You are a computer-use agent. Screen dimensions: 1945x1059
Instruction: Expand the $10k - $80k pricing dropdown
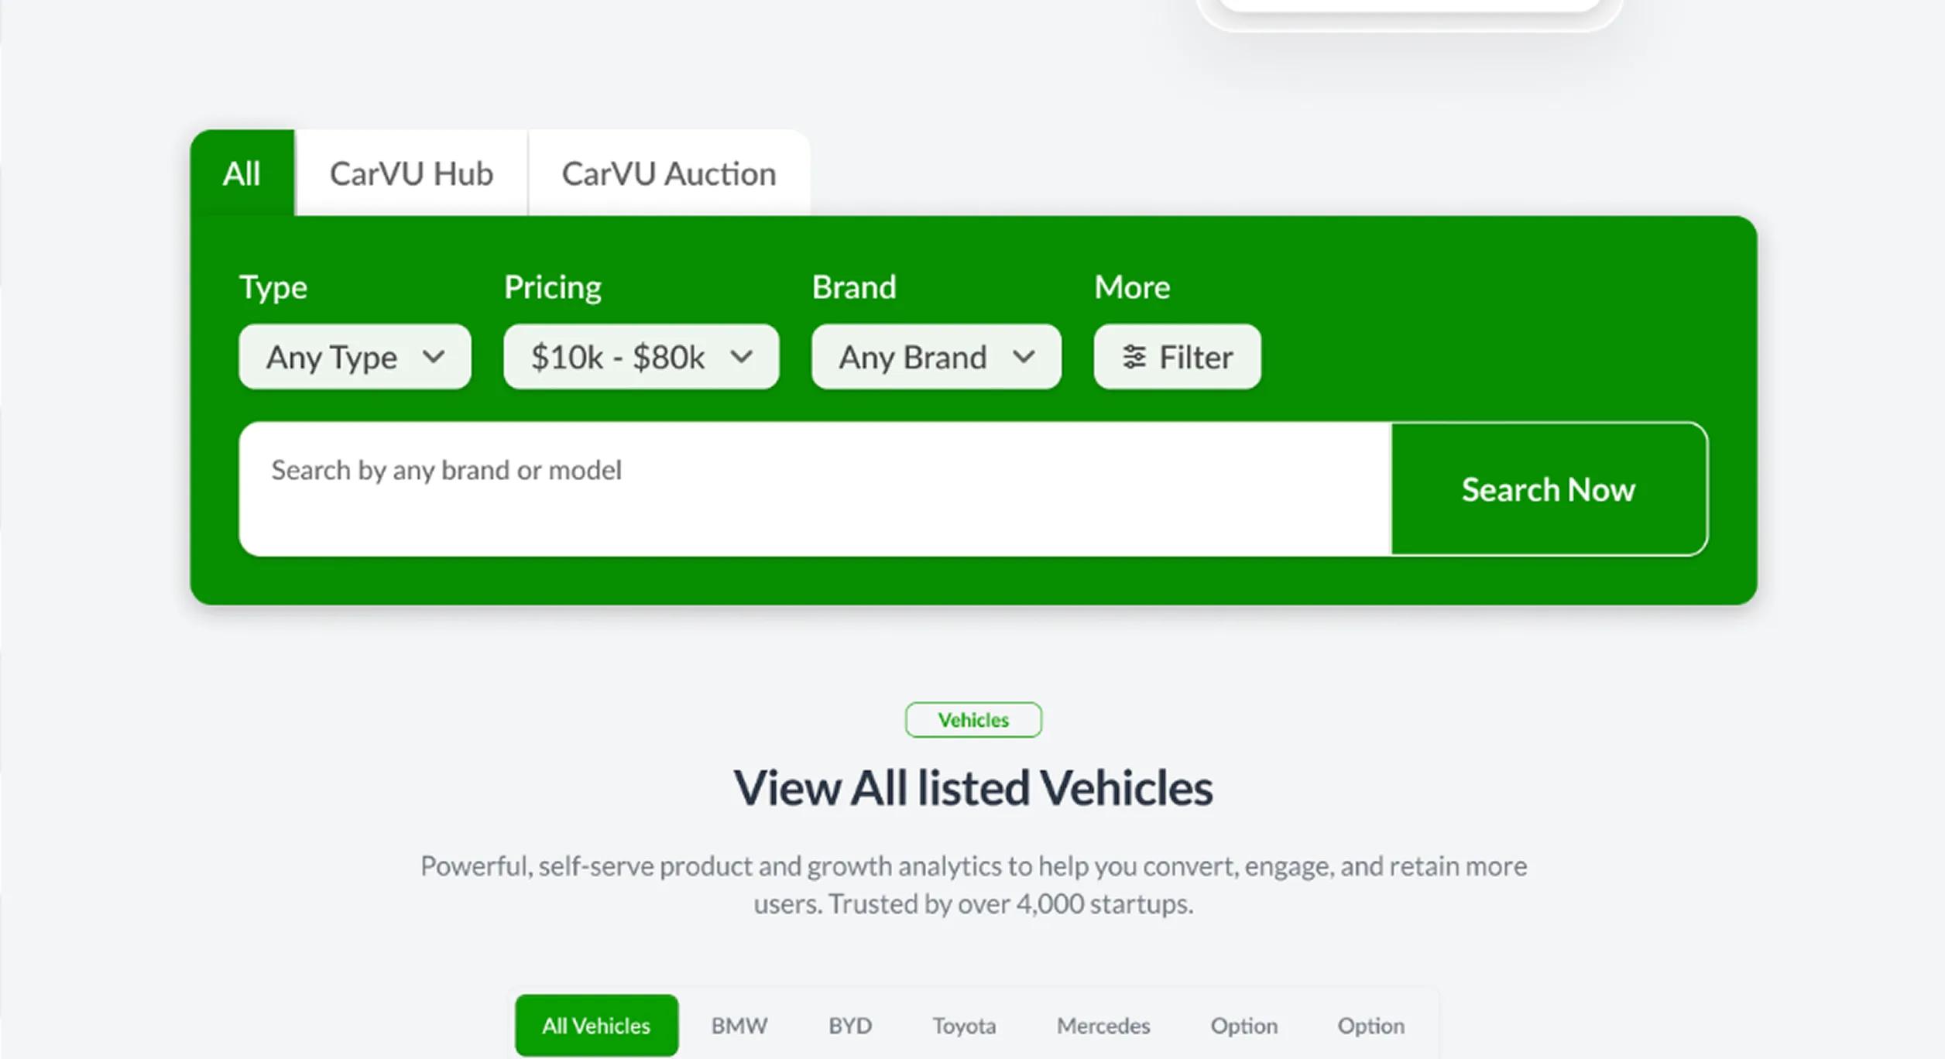pos(641,357)
